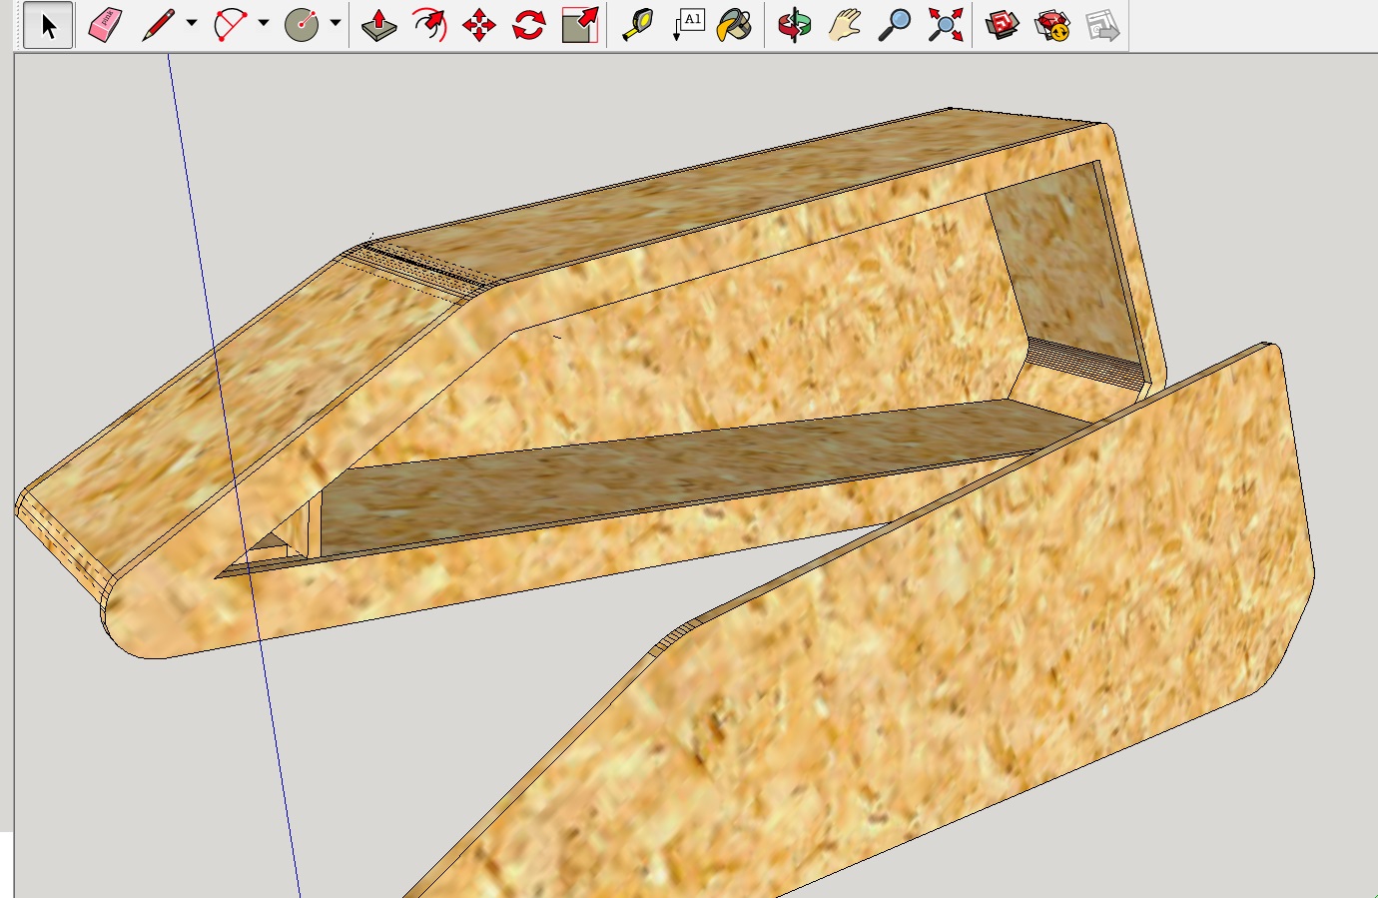Select the Circle shape tool
1378x898 pixels.
[x=302, y=25]
